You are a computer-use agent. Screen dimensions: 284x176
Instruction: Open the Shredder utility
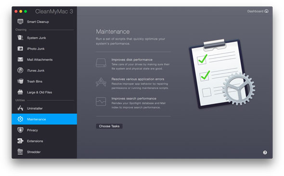click(44, 152)
